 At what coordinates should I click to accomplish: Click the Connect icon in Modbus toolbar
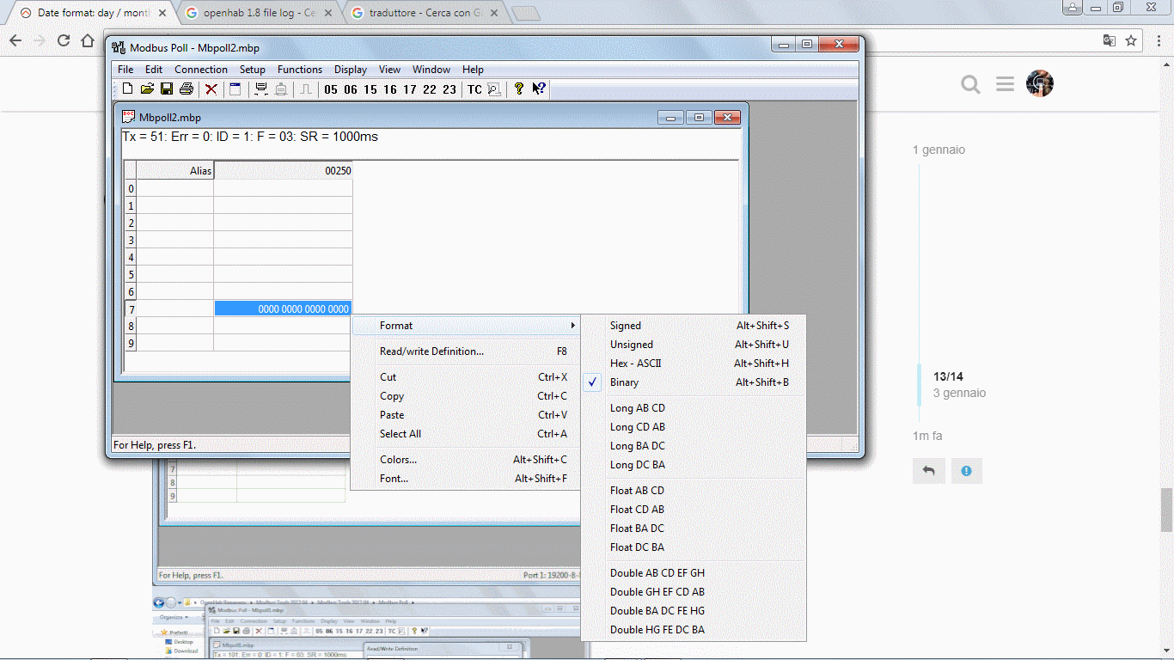(261, 89)
